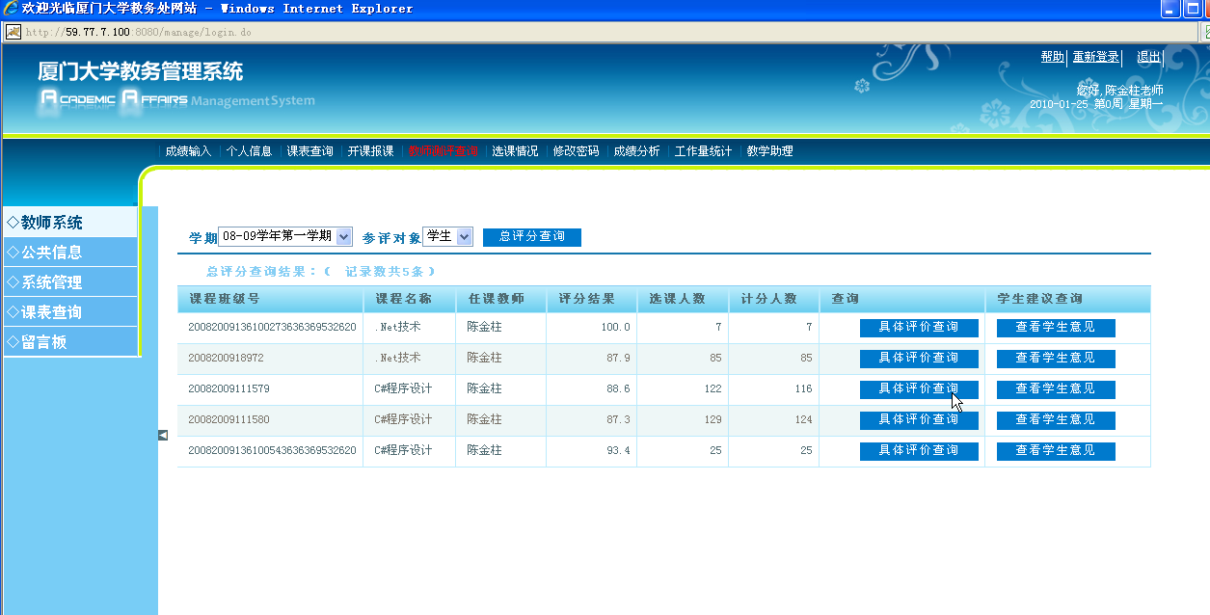1210x615 pixels.
Task: Click the Internet Explorer title bar icon
Action: click(11, 9)
